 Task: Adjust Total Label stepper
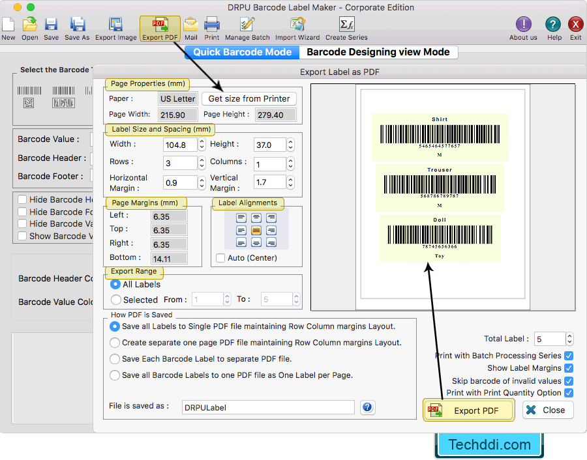tap(569, 339)
